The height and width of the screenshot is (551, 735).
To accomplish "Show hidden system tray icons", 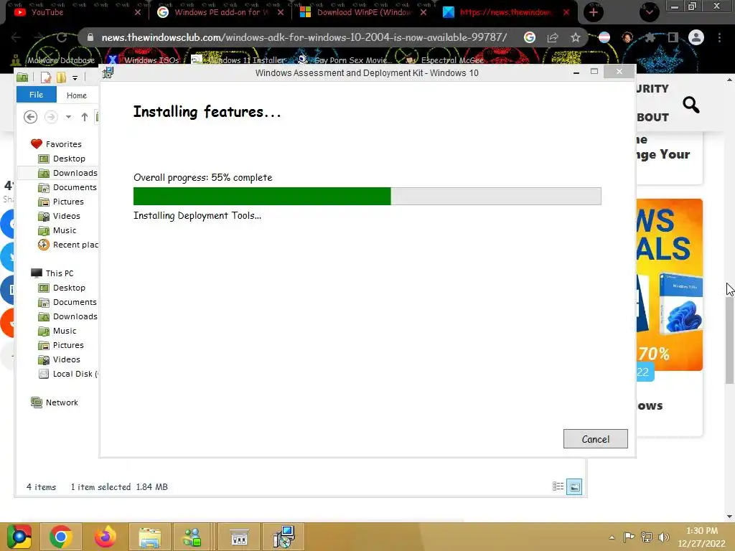I will pyautogui.click(x=612, y=537).
